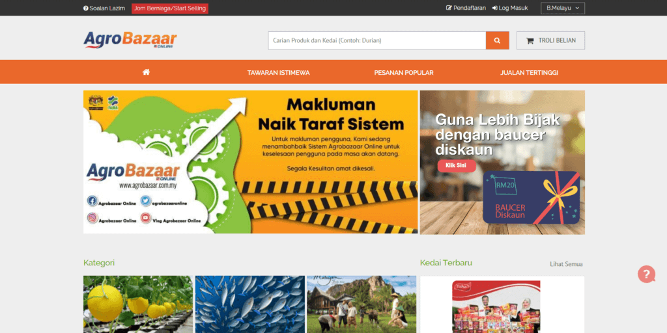Click the AgroBazaar Online header logo
667x333 pixels.
130,40
